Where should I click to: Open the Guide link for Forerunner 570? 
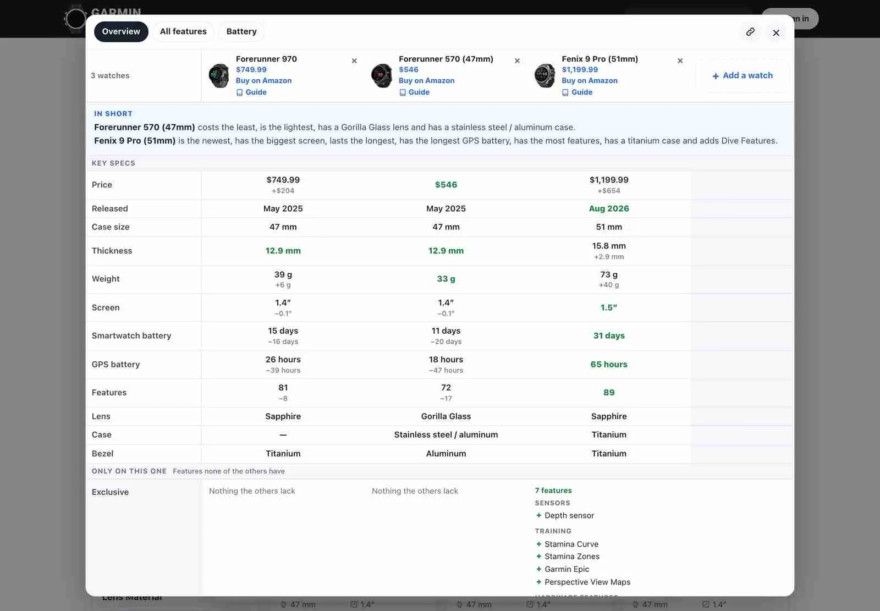(x=414, y=92)
